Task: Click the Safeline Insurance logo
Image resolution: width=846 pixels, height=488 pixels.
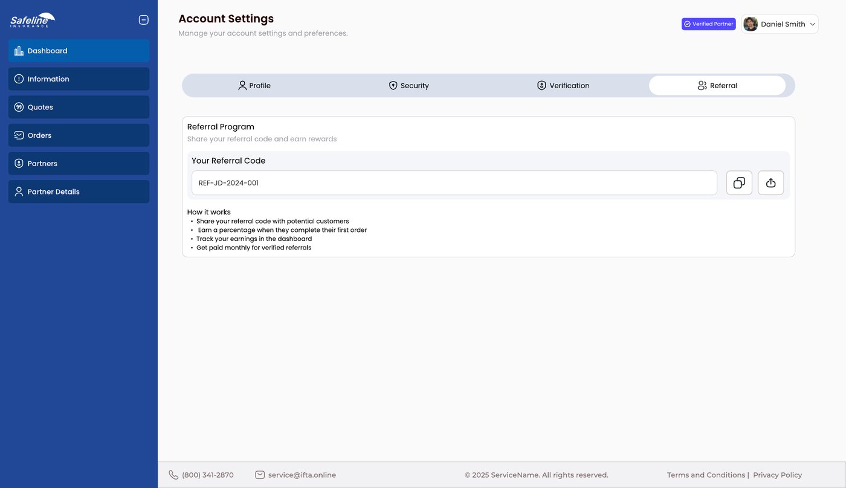Action: [33, 20]
